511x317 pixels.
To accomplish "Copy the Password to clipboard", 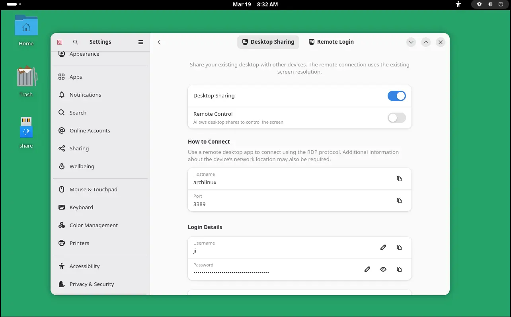I will click(399, 269).
